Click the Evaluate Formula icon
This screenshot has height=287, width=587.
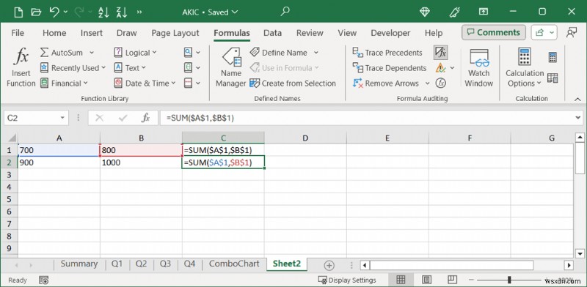(441, 83)
